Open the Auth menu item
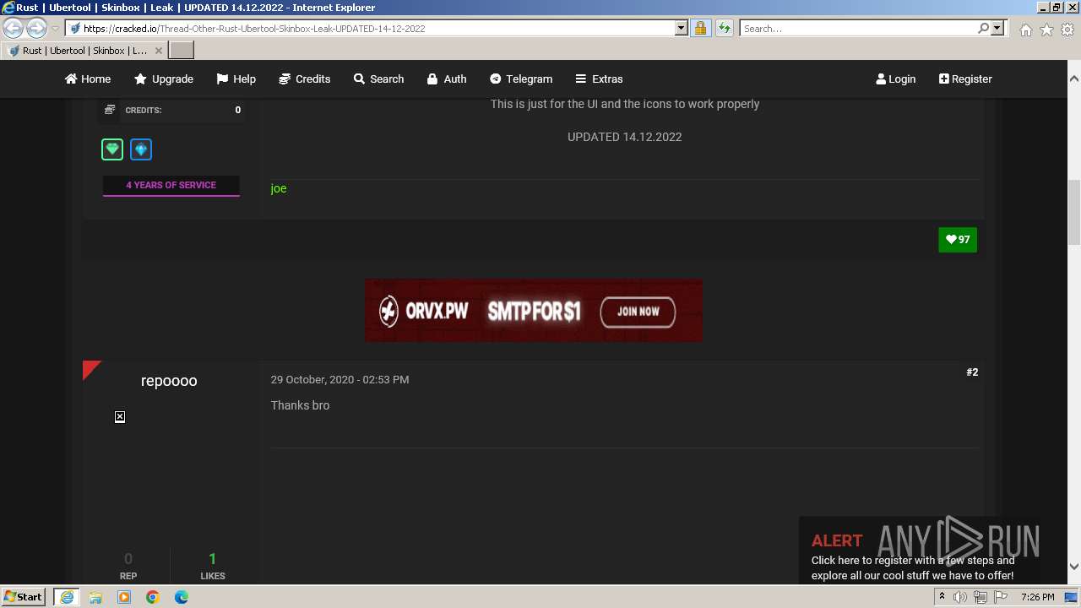This screenshot has width=1081, height=608. pos(446,79)
